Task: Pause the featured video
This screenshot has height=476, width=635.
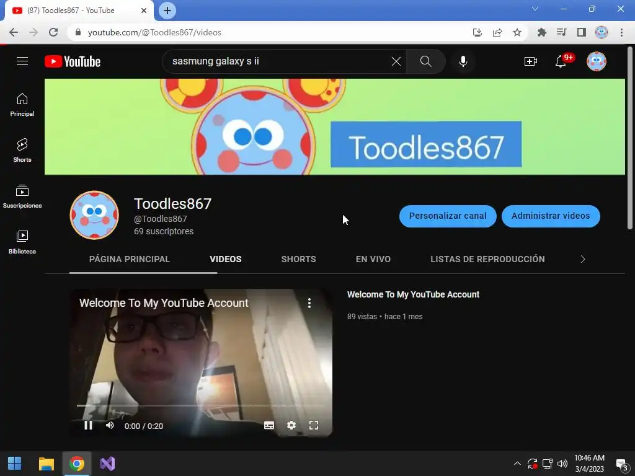Action: tap(88, 425)
